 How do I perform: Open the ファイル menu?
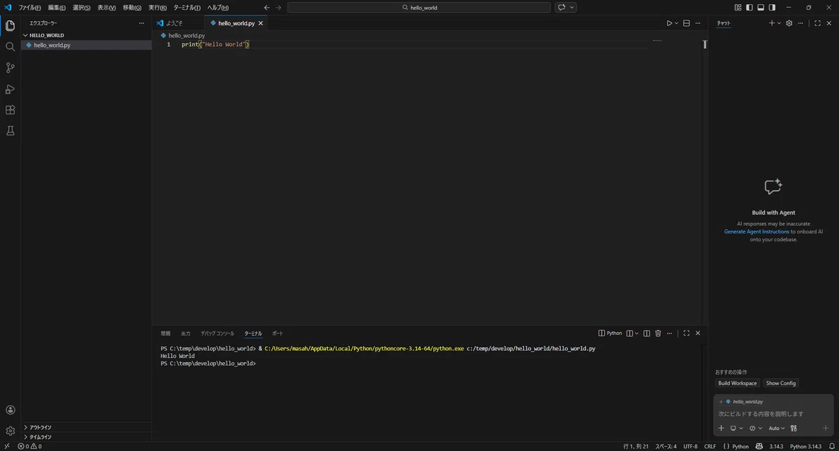pyautogui.click(x=29, y=8)
